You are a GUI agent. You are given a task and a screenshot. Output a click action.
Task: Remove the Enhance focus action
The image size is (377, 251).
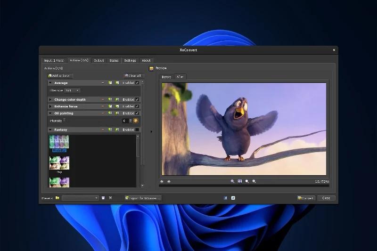pos(103,106)
